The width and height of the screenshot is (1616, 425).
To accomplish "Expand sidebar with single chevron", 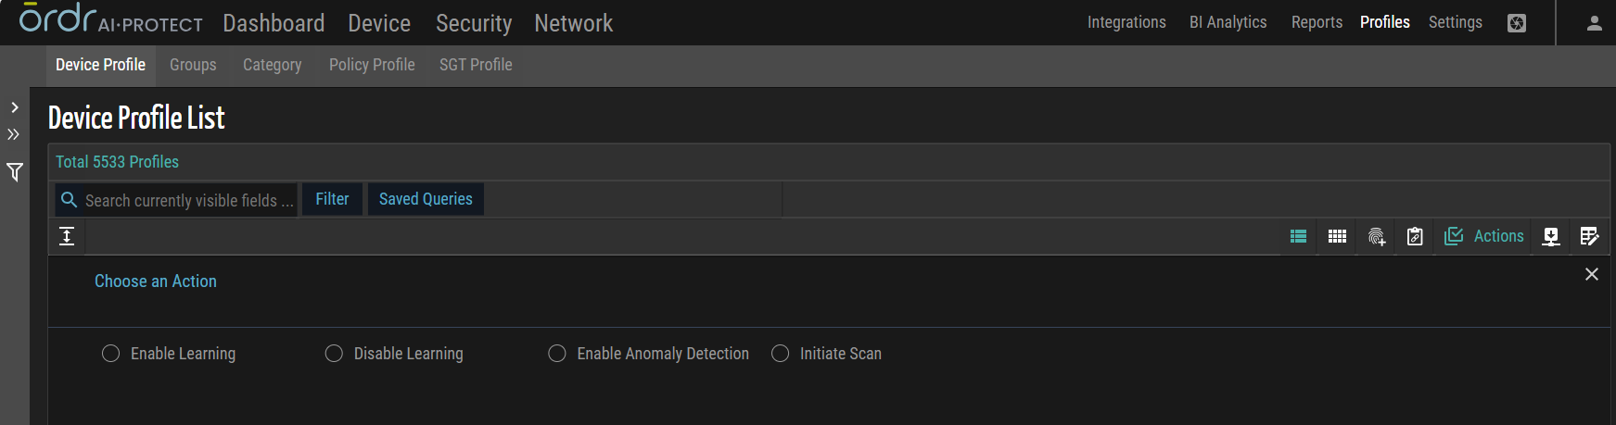I will pos(15,107).
